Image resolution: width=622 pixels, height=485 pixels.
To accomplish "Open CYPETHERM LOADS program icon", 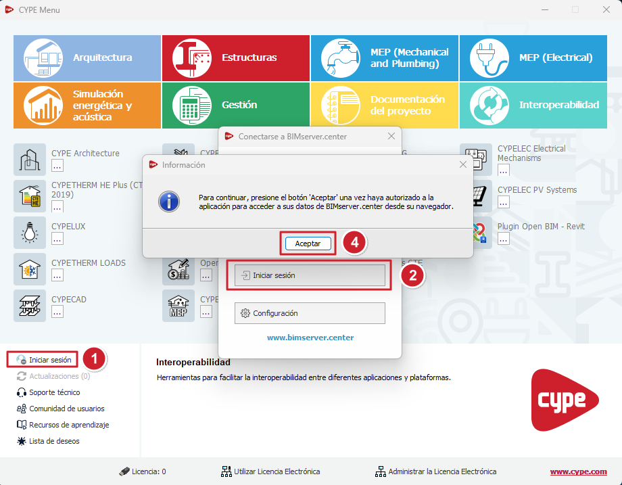I will coord(30,269).
